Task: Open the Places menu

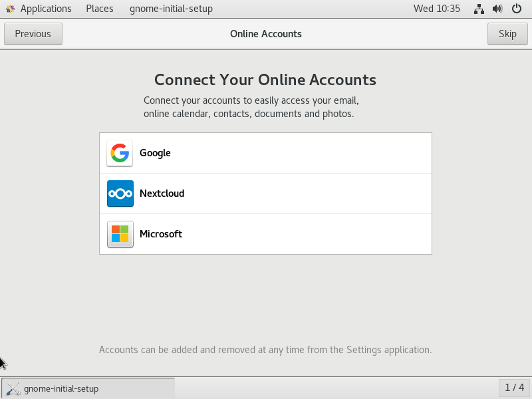Action: (x=99, y=9)
